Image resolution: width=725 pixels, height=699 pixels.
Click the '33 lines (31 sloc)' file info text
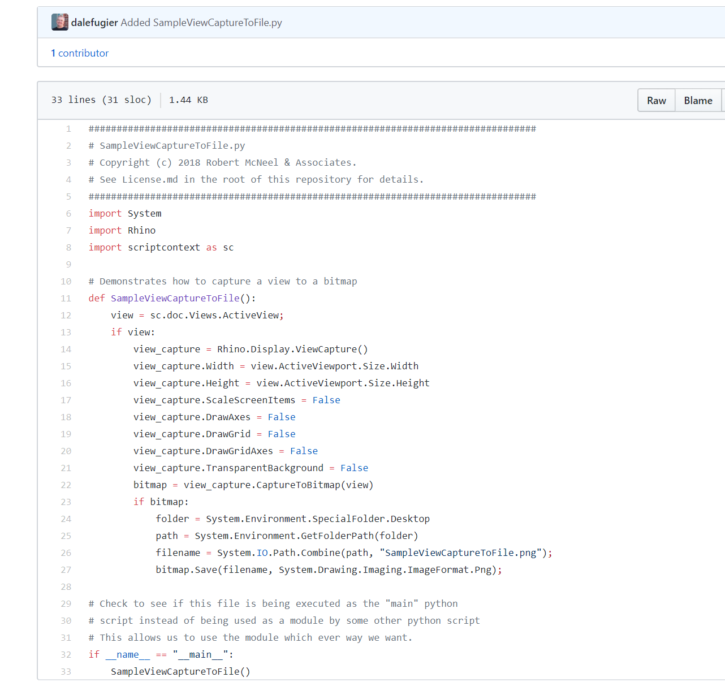click(101, 100)
